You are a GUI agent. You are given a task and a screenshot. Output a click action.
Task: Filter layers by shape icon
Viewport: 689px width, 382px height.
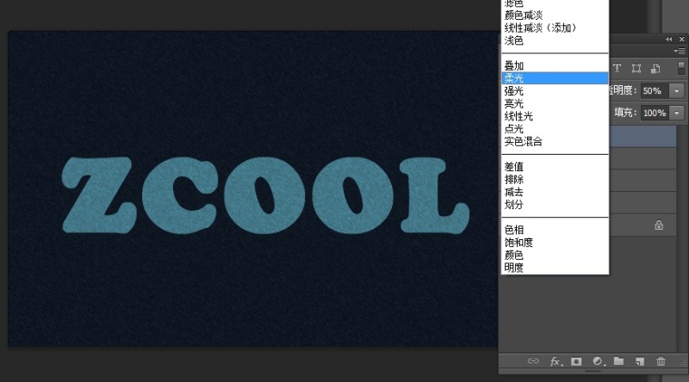tap(636, 69)
